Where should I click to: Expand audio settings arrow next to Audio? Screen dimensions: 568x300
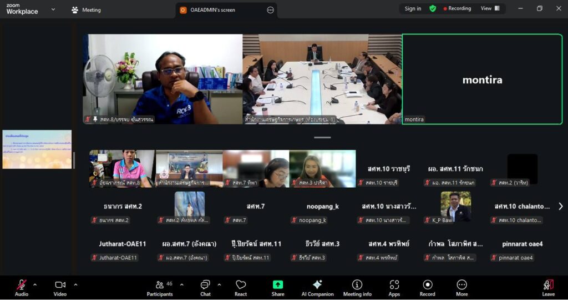point(35,284)
